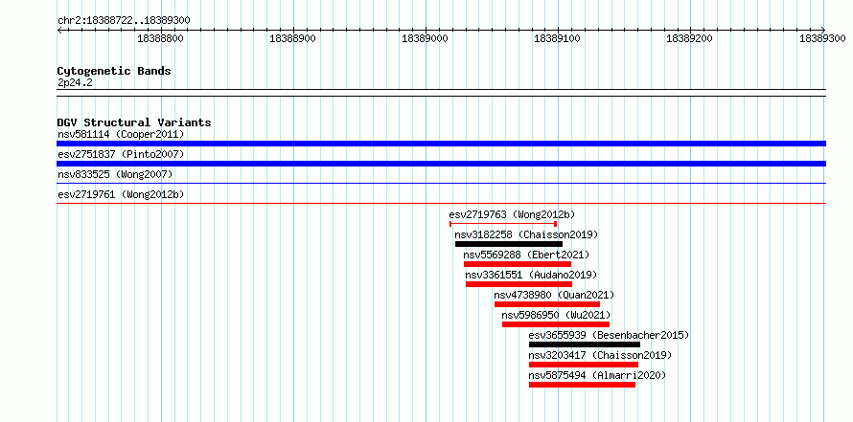Open nsv3182258 (Chaisson2019) variant details

click(x=526, y=234)
